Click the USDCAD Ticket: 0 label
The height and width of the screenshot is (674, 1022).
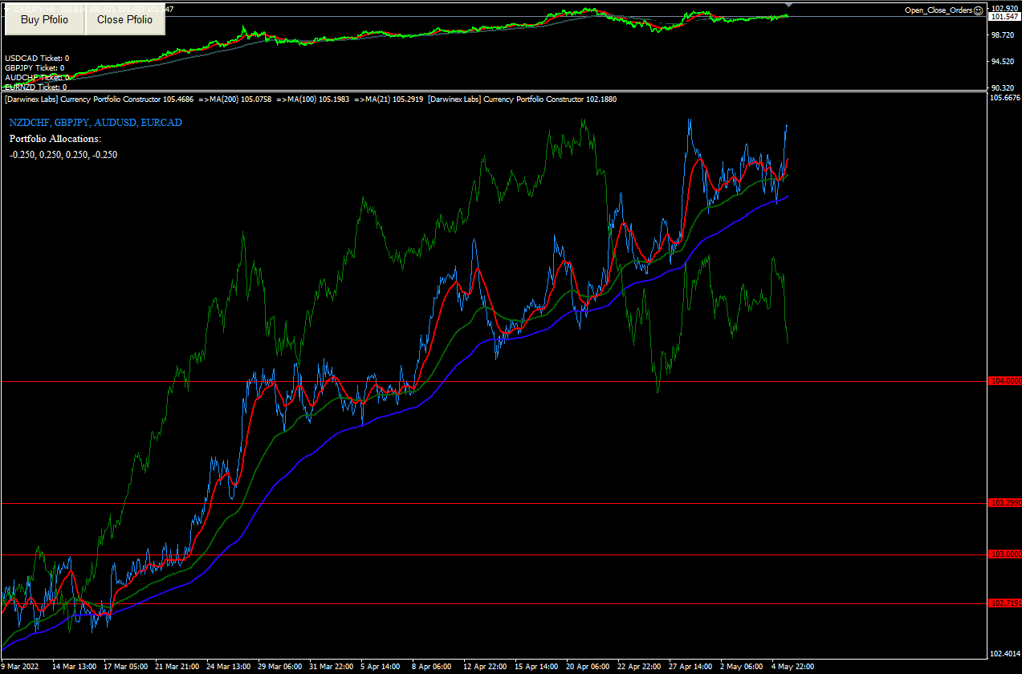[37, 59]
